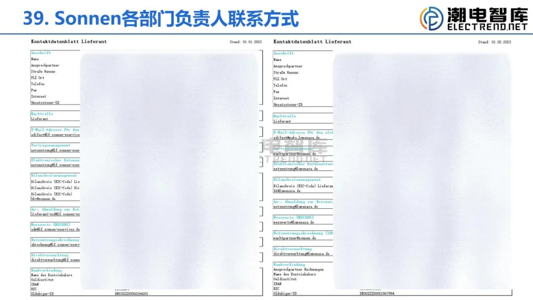Select 'Kontaktdatenblatt Lieferant' heading of 01.02.2023 sheet
533x300 pixels.
click(312, 41)
